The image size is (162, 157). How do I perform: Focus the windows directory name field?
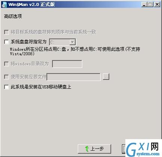click(67, 64)
